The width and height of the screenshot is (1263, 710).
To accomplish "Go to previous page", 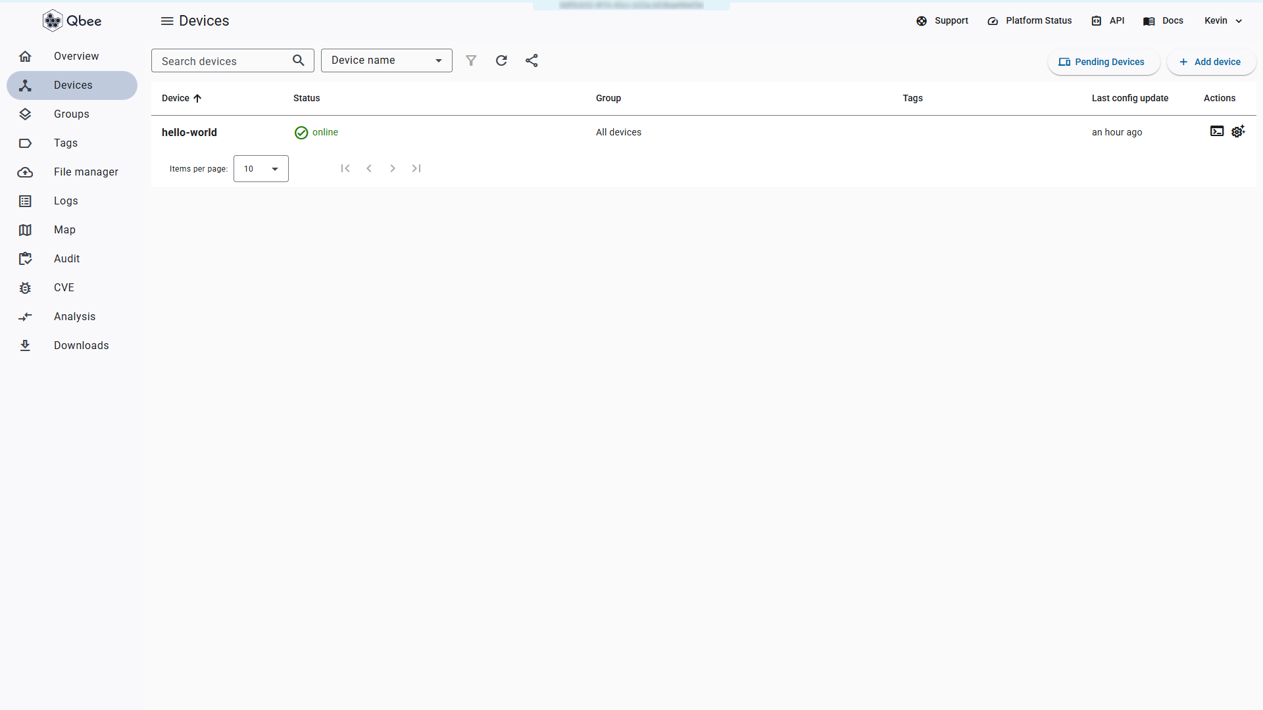I will pos(369,169).
